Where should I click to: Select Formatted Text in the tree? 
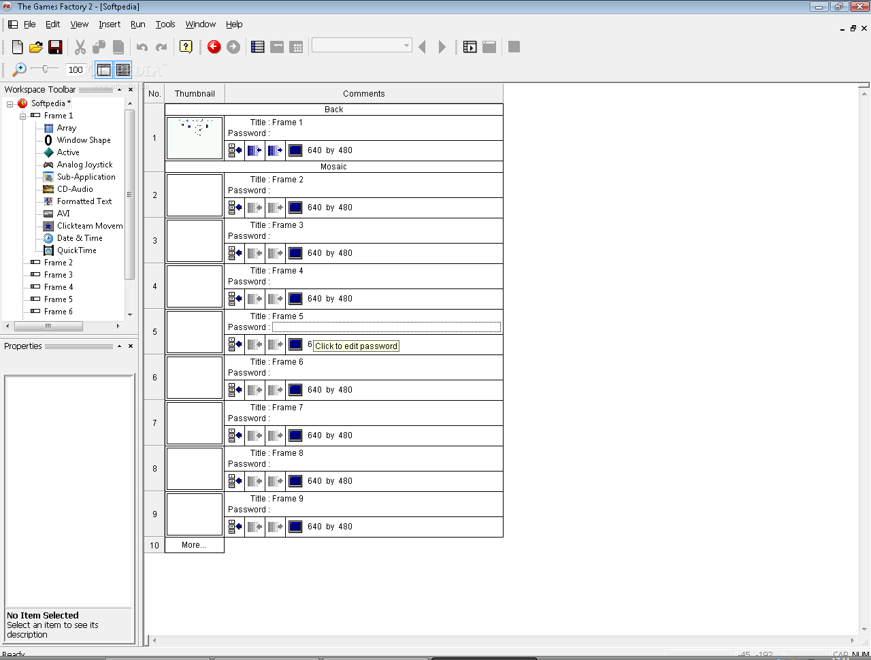click(x=84, y=201)
